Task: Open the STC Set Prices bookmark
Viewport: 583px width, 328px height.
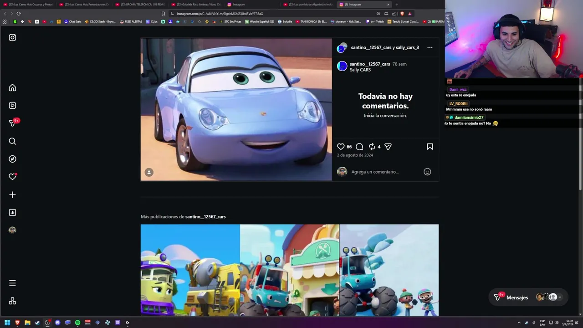Action: click(230, 21)
